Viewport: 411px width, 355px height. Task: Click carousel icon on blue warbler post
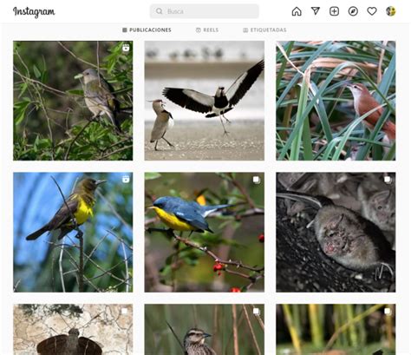(257, 180)
